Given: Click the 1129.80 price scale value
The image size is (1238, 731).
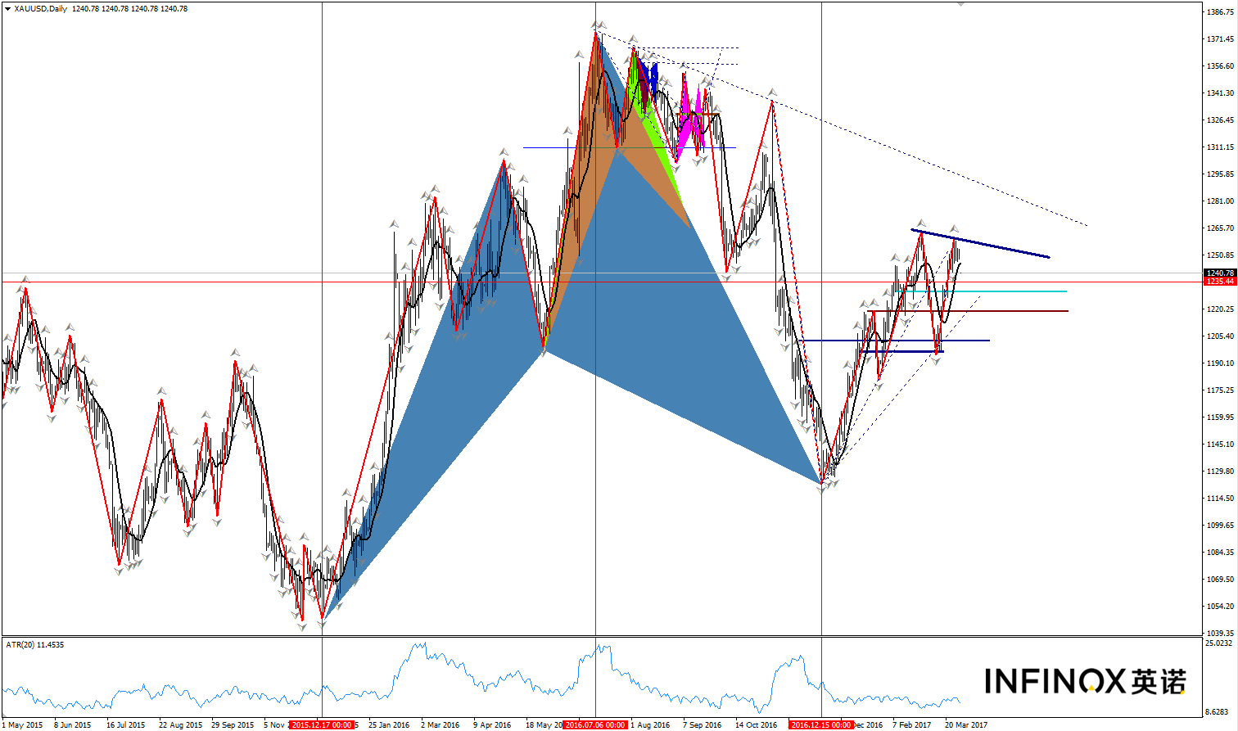Looking at the screenshot, I should pos(1220,472).
